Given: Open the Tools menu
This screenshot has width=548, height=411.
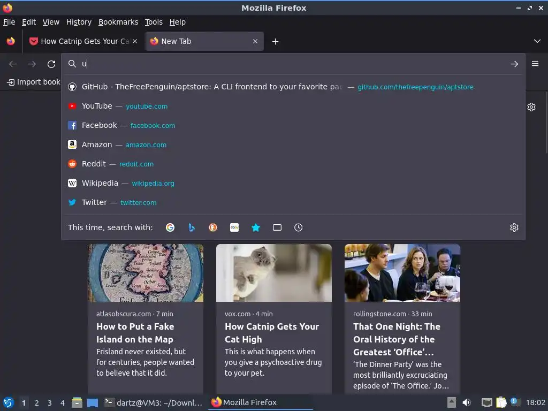Looking at the screenshot, I should [154, 22].
